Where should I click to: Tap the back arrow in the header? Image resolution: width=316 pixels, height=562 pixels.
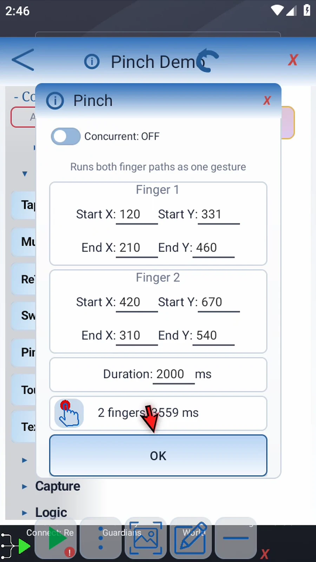pos(23,60)
